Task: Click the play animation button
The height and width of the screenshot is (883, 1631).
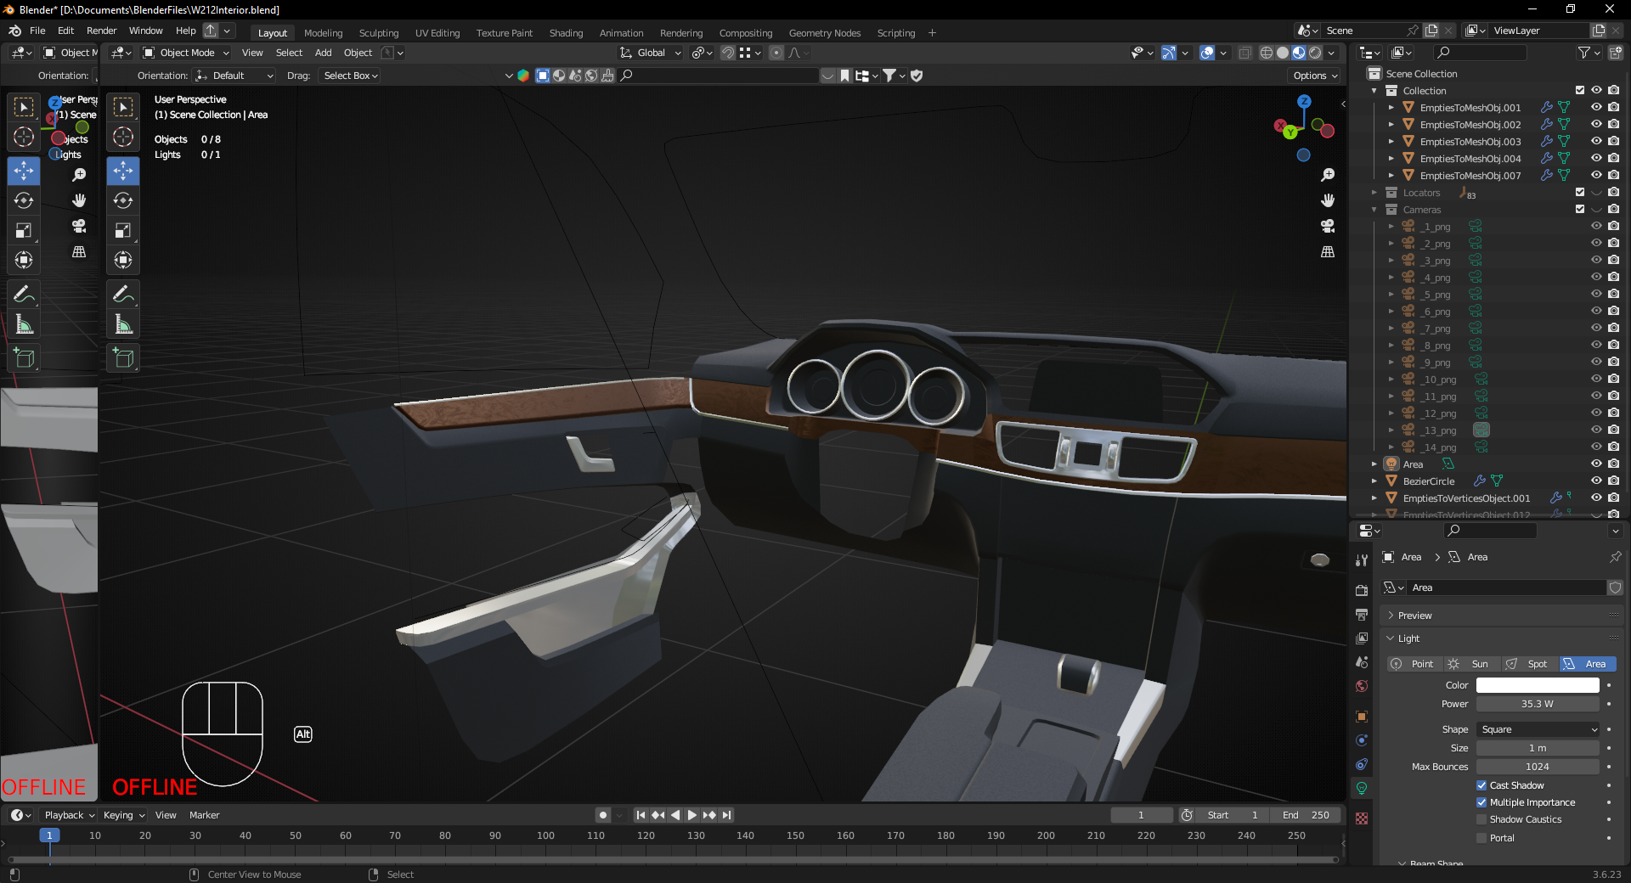Action: [692, 815]
